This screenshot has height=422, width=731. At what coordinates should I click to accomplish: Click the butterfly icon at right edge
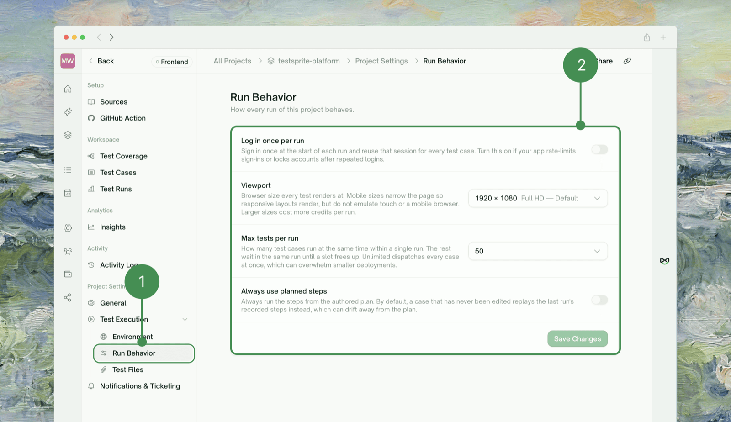coord(664,261)
